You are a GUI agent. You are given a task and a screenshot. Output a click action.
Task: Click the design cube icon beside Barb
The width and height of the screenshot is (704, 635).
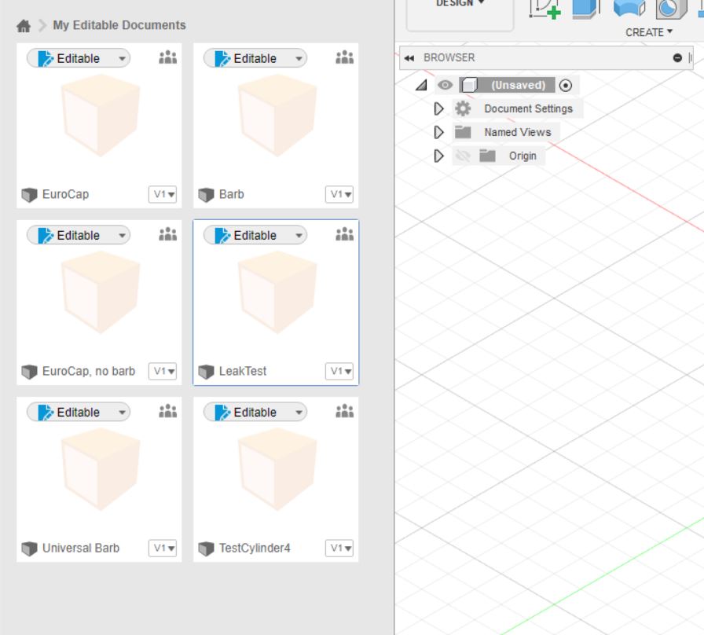click(206, 195)
